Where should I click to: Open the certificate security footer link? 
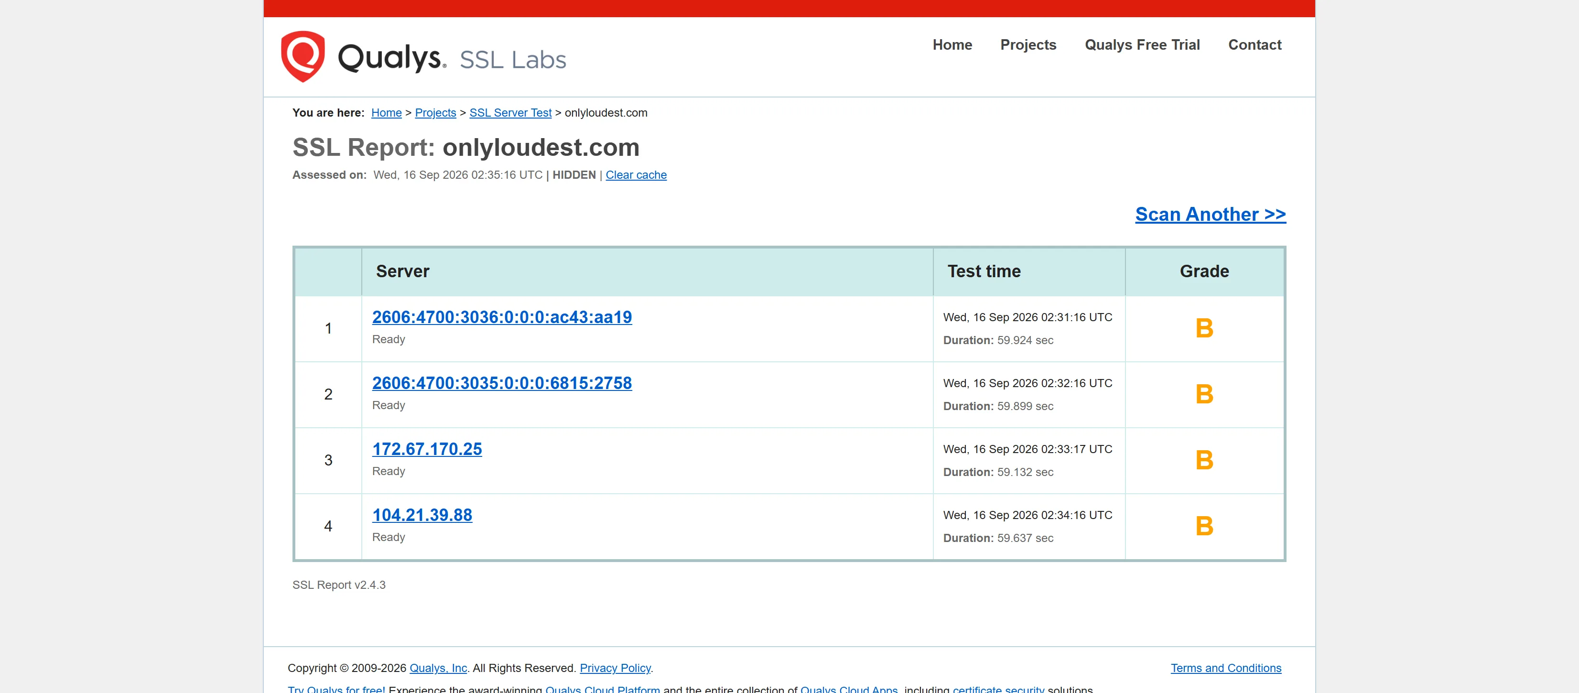tap(998, 689)
